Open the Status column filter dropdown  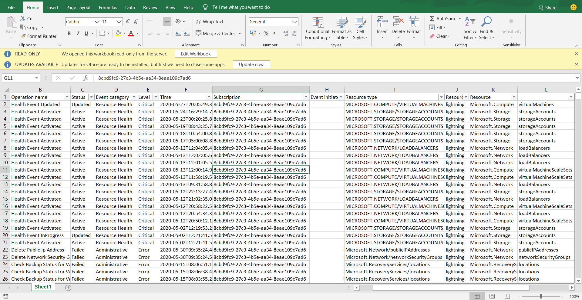(x=91, y=97)
